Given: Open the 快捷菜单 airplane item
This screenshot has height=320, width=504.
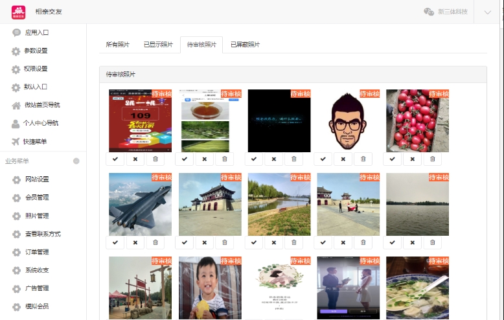Looking at the screenshot, I should [35, 141].
